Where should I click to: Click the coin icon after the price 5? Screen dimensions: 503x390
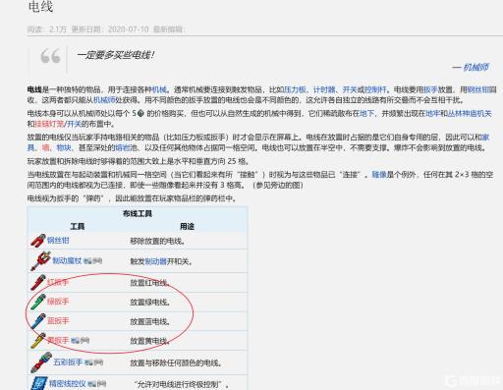pyautogui.click(x=140, y=113)
